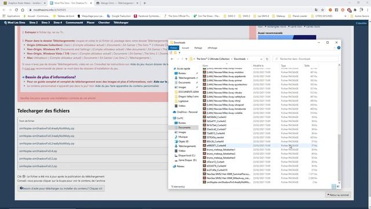The height and width of the screenshot is (209, 371).
Task: Open the Affichage ribbon tab
Action: coord(212,48)
